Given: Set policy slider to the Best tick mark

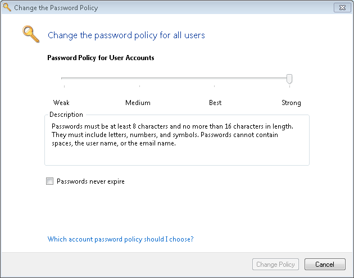Looking at the screenshot, I should click(215, 78).
